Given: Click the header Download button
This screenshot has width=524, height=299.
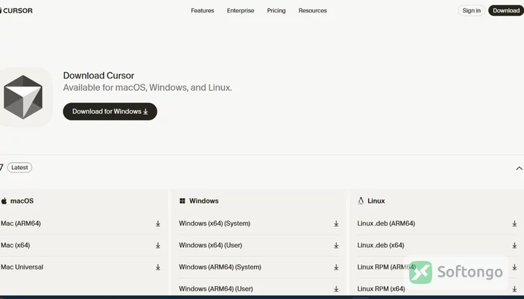Looking at the screenshot, I should tap(506, 10).
